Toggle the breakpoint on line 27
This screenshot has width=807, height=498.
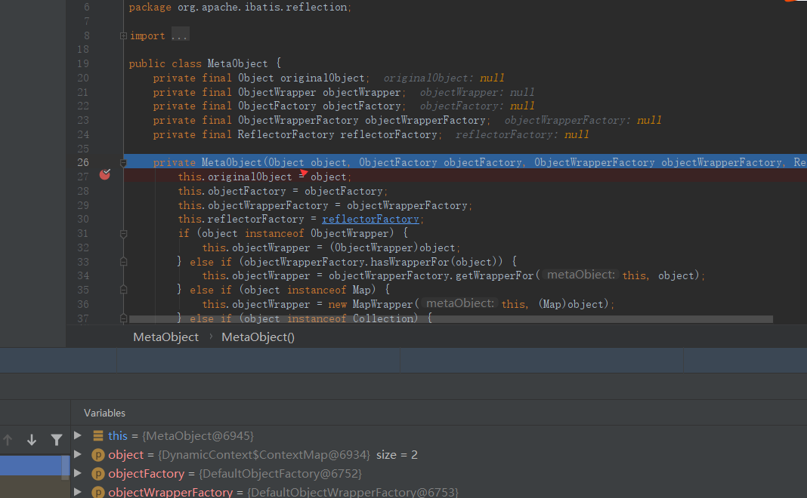(x=105, y=175)
